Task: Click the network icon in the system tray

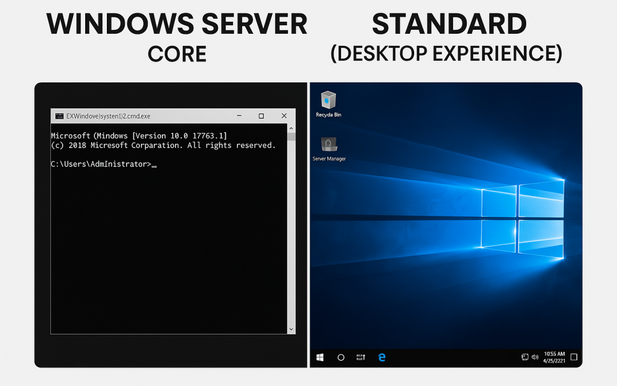Action: click(524, 357)
